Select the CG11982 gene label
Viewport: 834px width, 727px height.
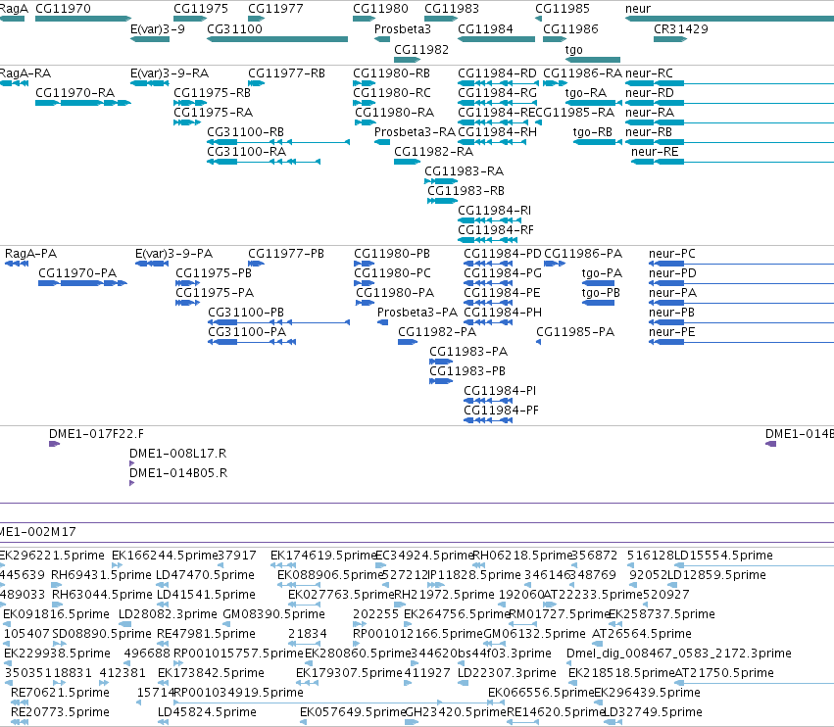point(421,50)
